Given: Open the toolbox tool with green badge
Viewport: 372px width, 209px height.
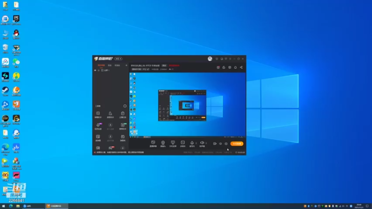Looking at the screenshot, I should (123, 126).
